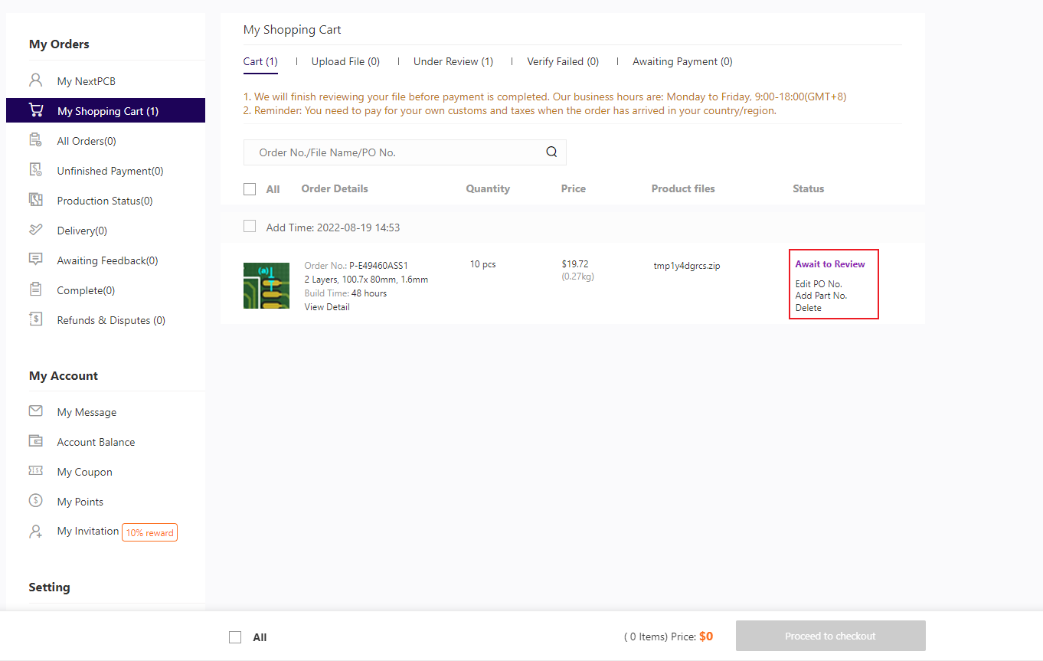Click the My NextPCB user icon

[35, 80]
